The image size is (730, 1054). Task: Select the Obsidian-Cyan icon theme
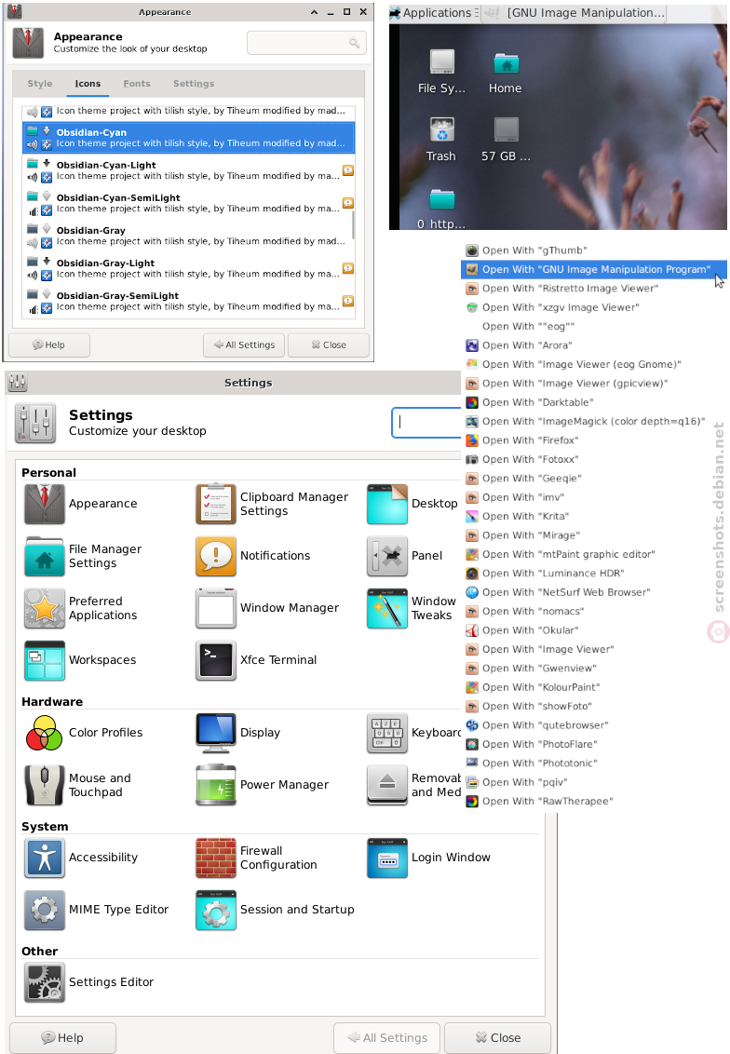point(189,138)
